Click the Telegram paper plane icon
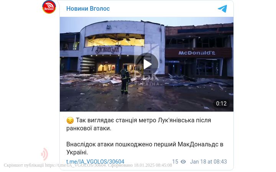 (x=222, y=8)
